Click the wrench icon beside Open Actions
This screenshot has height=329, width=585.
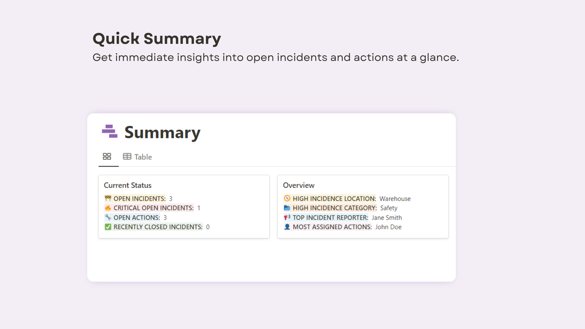[x=108, y=218]
